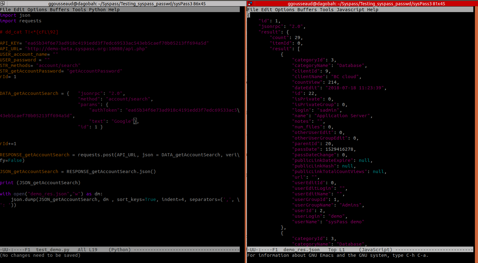
Task: Click the "For information about GNU Emacs" message
Action: 338,255
